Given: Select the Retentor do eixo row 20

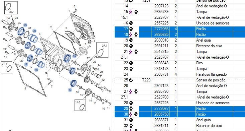Looking at the screenshot, I should (x=179, y=46).
